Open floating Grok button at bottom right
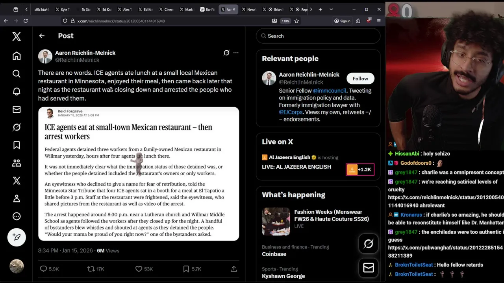 (369, 244)
